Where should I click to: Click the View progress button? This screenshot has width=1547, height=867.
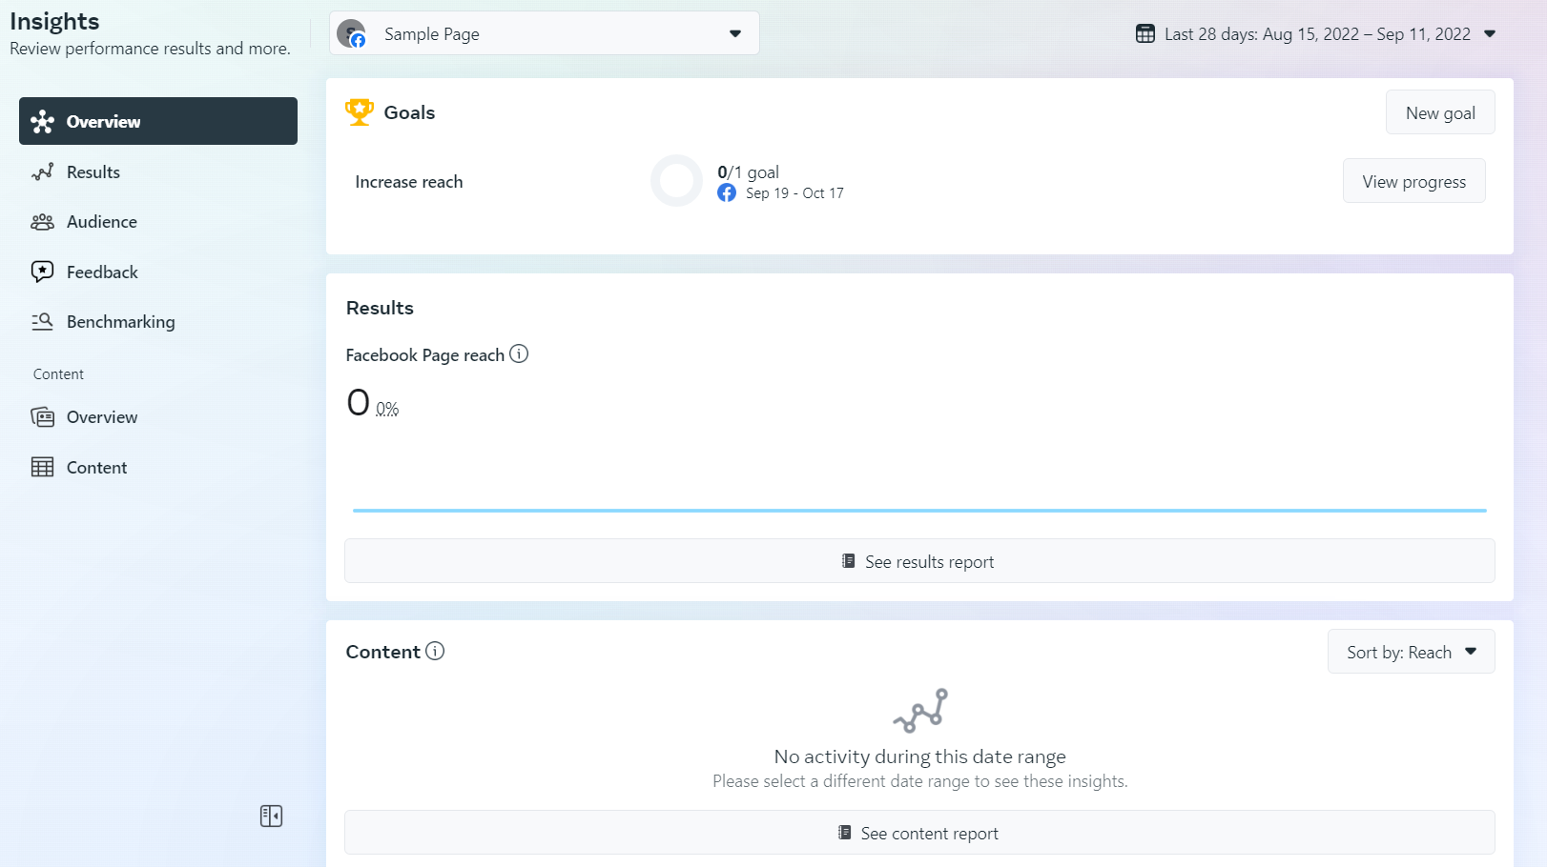click(1413, 181)
